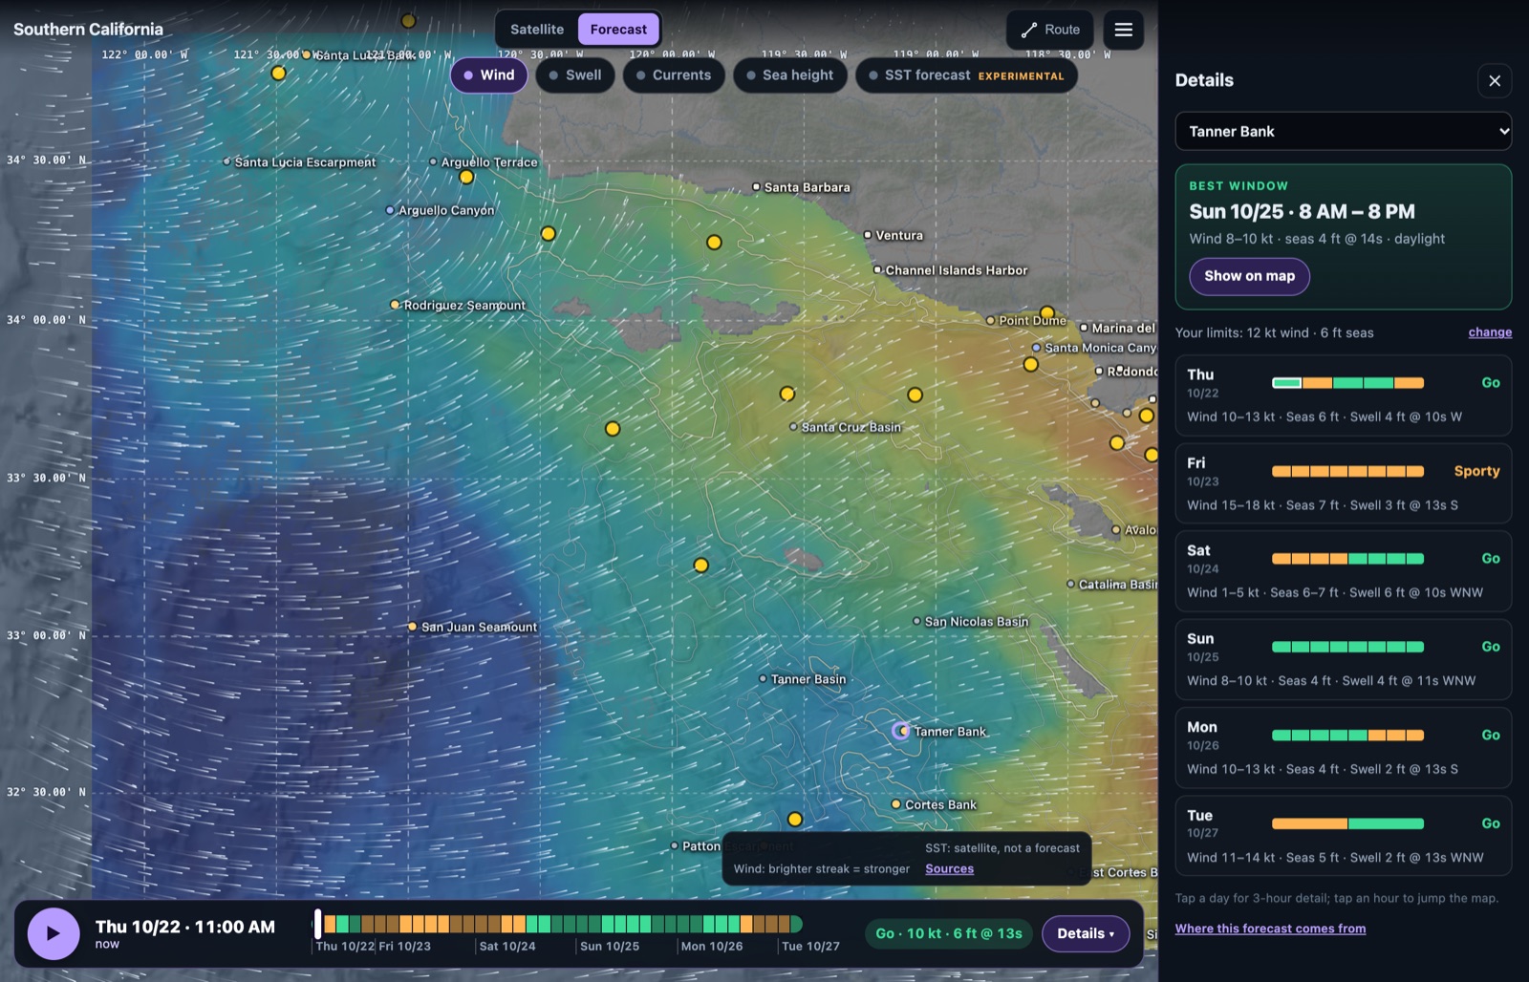This screenshot has width=1529, height=982.
Task: Select the Cortes Bank map marker
Action: (x=896, y=804)
